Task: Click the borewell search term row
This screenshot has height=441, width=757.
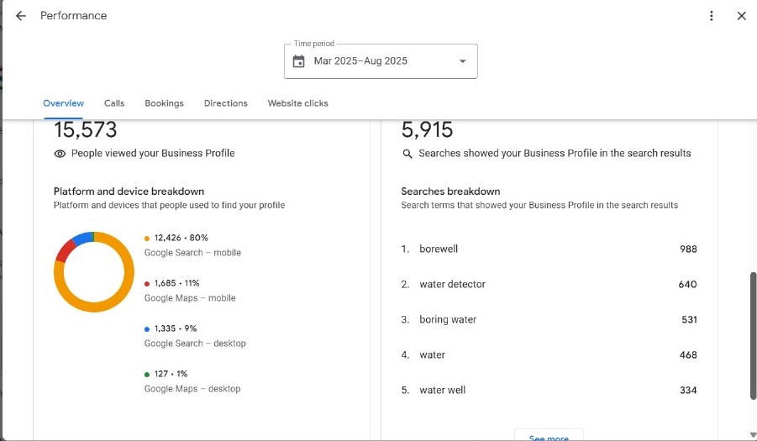Action: coord(549,249)
